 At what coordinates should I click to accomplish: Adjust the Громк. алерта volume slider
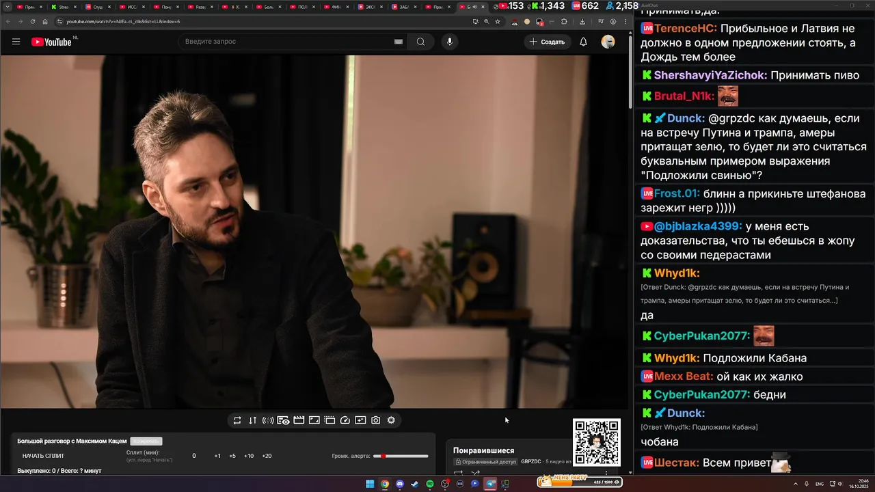click(x=401, y=456)
